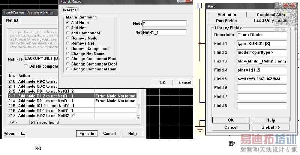Click the Part dialog help question icon
This screenshot has height=155, width=300.
click(x=278, y=5)
